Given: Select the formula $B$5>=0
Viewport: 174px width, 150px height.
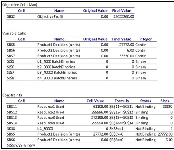Looking at the screenshot, I should click(117, 134).
